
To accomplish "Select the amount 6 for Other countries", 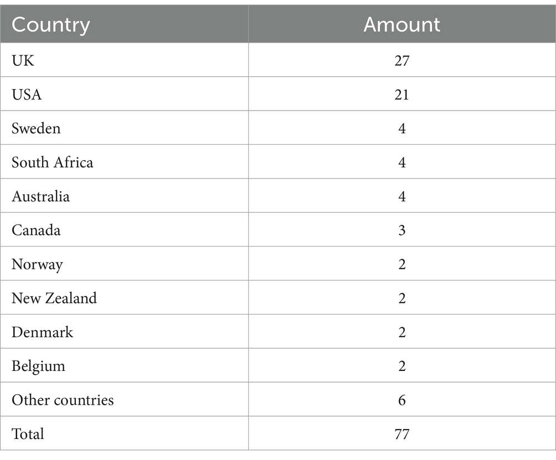I will pyautogui.click(x=401, y=400).
